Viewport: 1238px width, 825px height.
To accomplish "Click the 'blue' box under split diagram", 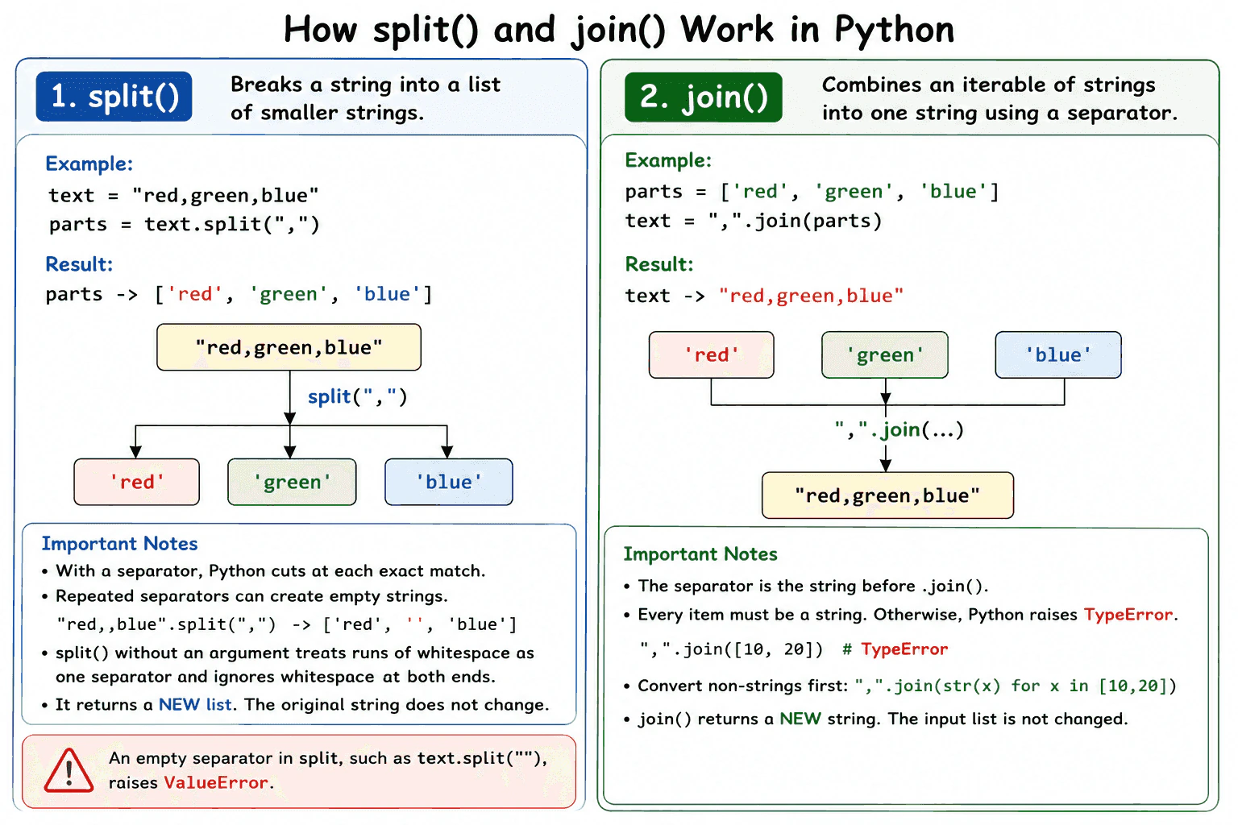I will click(x=449, y=482).
